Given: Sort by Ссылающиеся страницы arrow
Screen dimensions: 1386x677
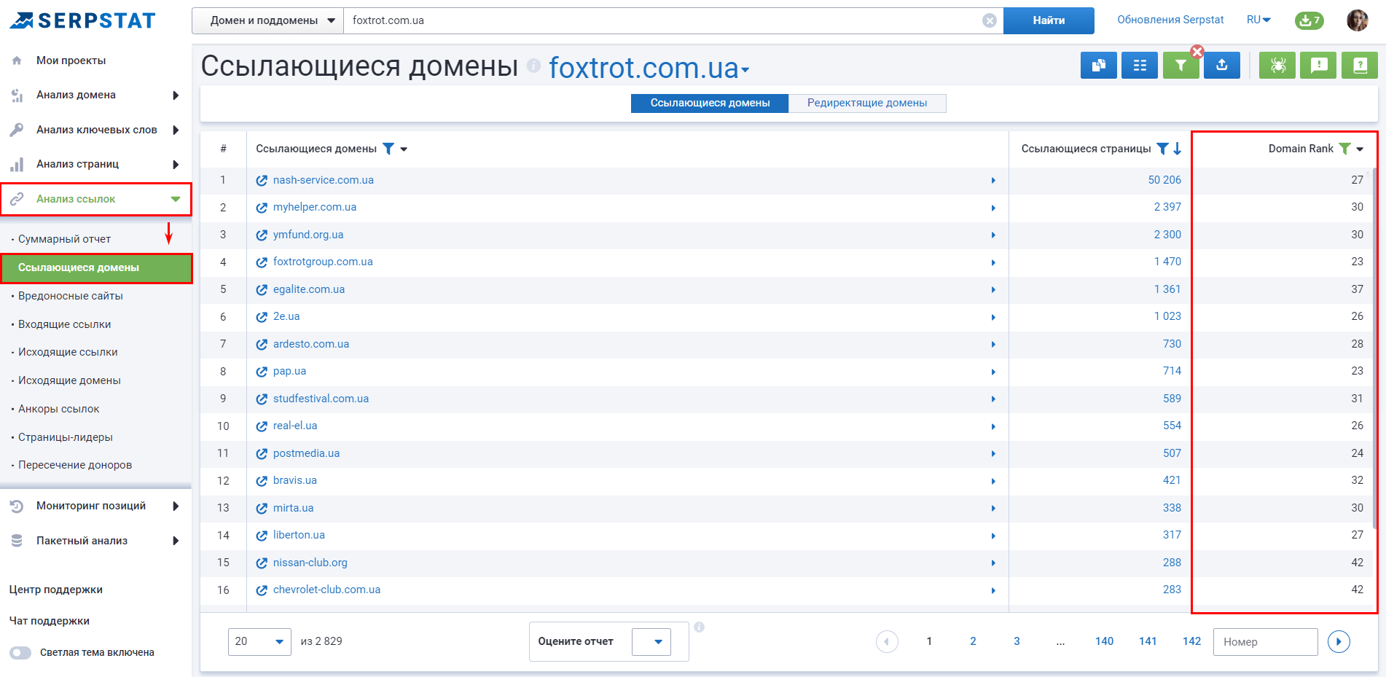Looking at the screenshot, I should tap(1177, 149).
